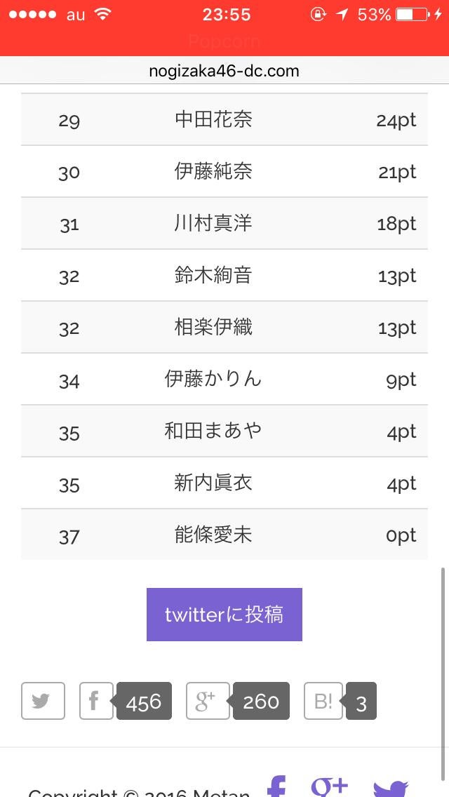Open the footer Twitter bird icon
Image resolution: width=449 pixels, height=797 pixels.
391,789
